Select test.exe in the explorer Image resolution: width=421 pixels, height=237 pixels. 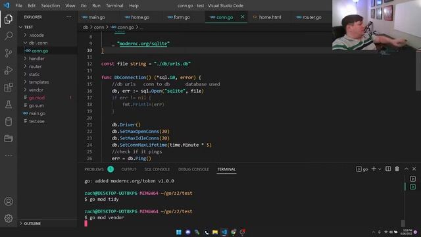(x=37, y=121)
